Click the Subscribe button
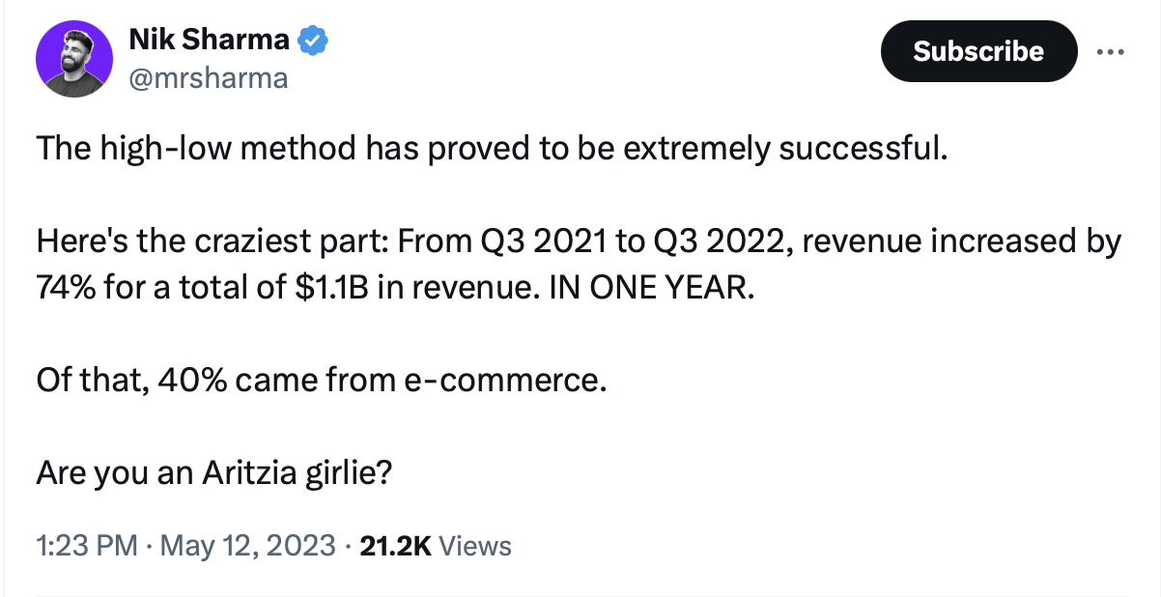Viewport: 1161px width, 597px height. (x=978, y=50)
